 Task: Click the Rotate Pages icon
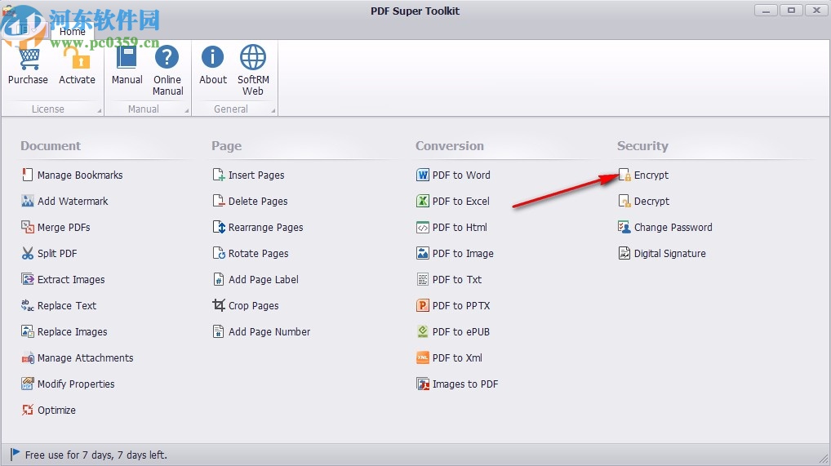click(218, 254)
